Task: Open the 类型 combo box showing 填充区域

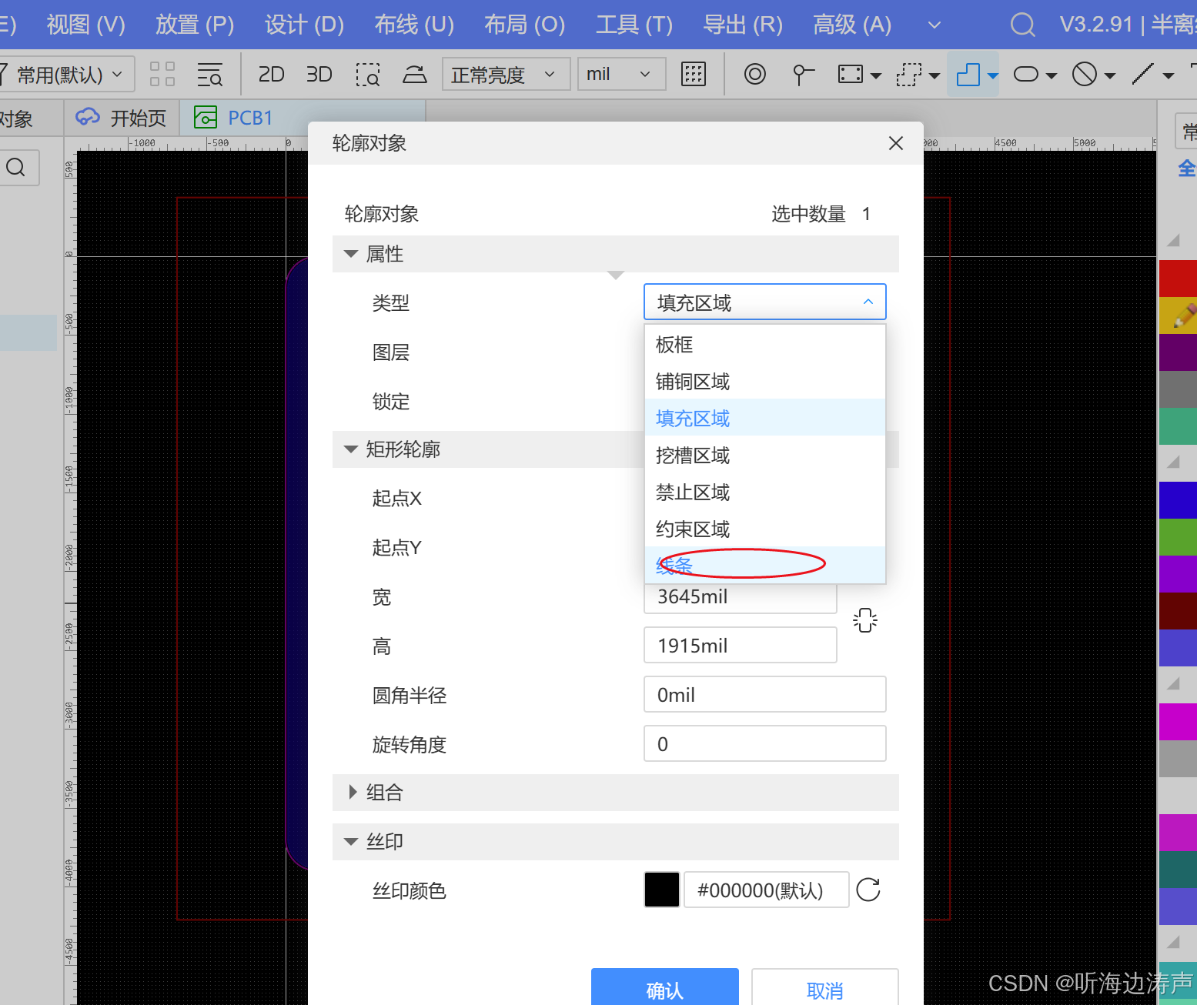Action: pyautogui.click(x=765, y=302)
